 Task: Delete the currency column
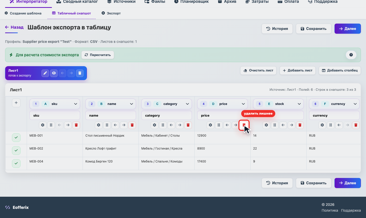tap(356, 125)
